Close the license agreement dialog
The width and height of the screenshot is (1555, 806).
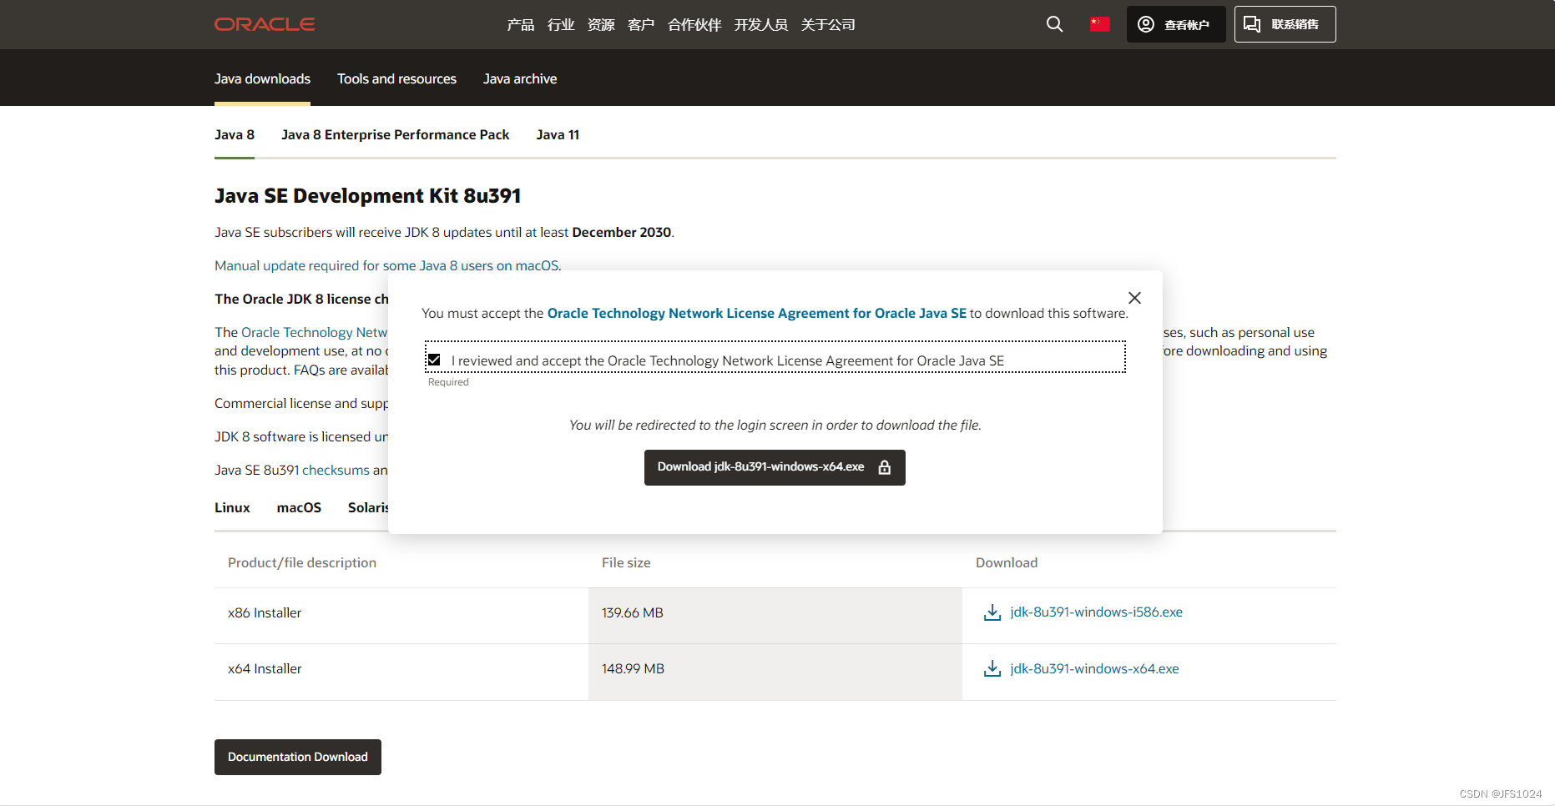(x=1134, y=298)
